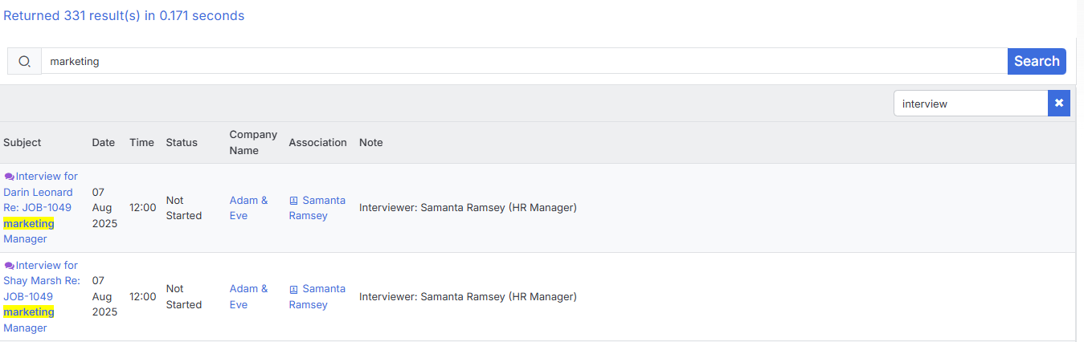Click the Company Name column header
Image resolution: width=1084 pixels, height=342 pixels.
253,142
